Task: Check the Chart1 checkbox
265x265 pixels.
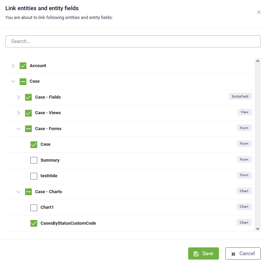Action: (34, 208)
